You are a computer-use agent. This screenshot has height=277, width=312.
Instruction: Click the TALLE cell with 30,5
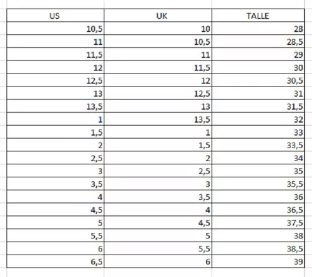tap(258, 80)
